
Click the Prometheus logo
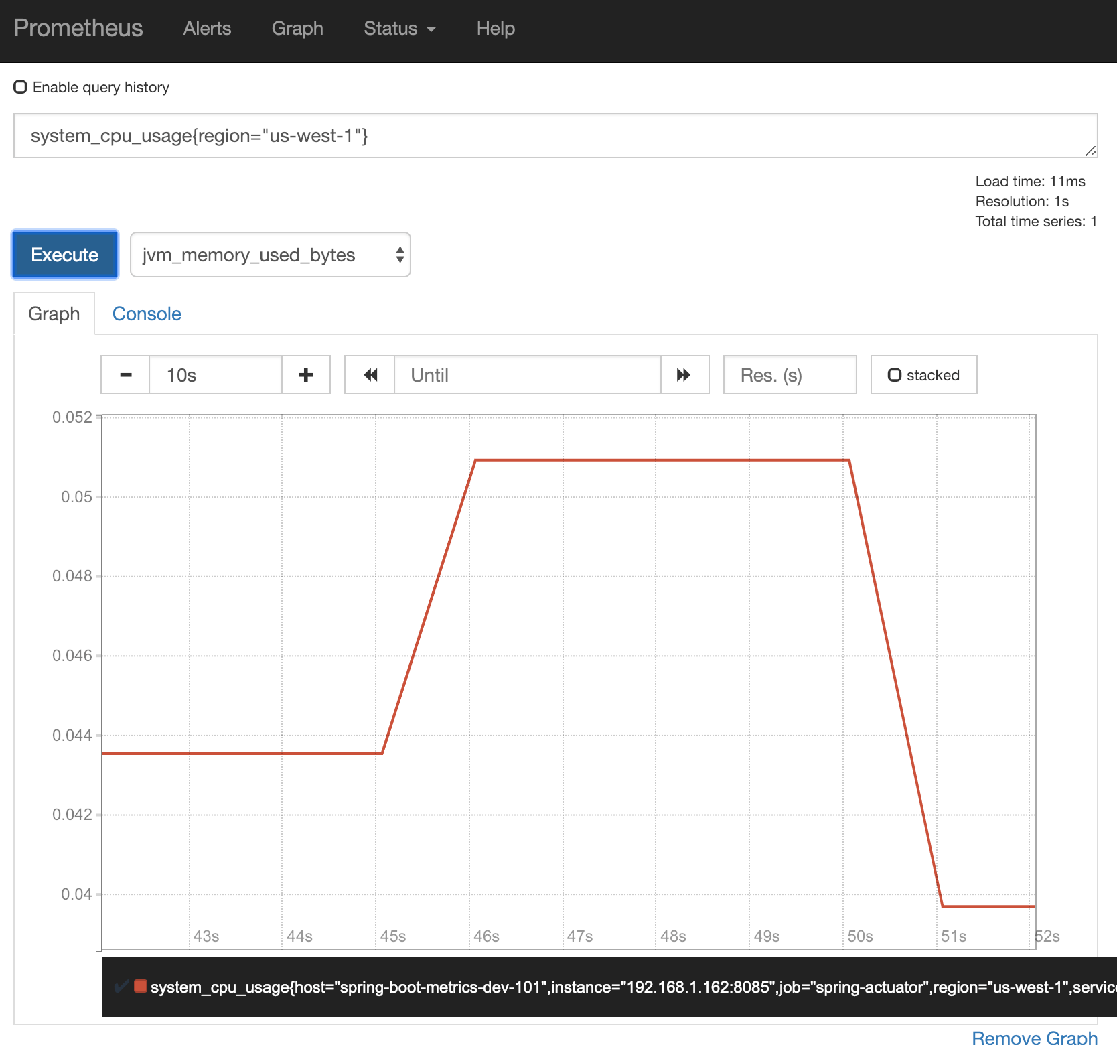coord(78,28)
